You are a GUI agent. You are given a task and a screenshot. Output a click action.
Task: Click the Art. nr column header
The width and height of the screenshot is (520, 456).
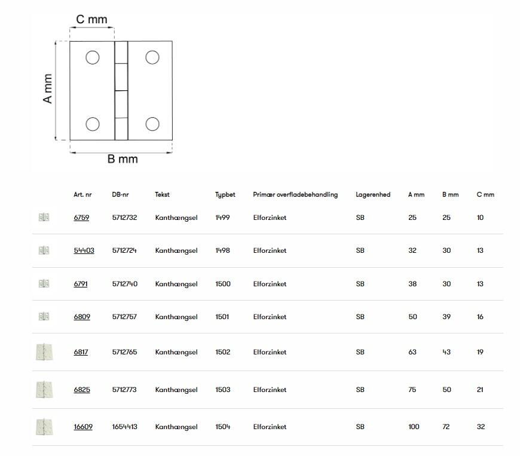coord(82,194)
